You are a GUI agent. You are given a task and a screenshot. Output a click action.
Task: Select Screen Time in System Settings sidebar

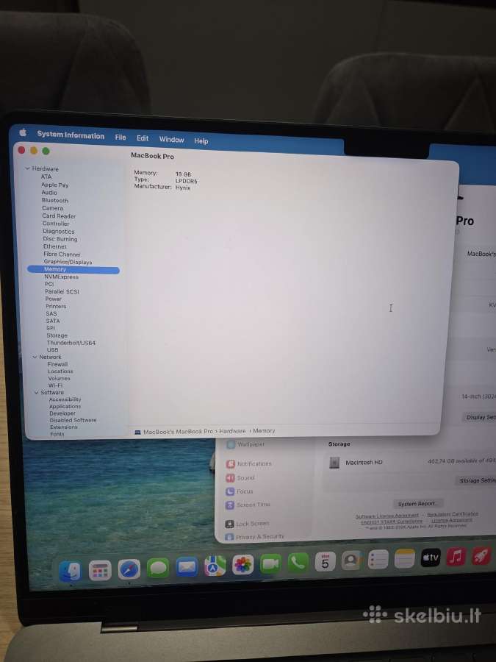(x=248, y=505)
